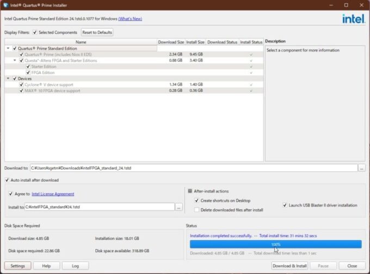The height and width of the screenshot is (274, 370).
Task: Click the Install Status column header
Action: (x=251, y=42)
